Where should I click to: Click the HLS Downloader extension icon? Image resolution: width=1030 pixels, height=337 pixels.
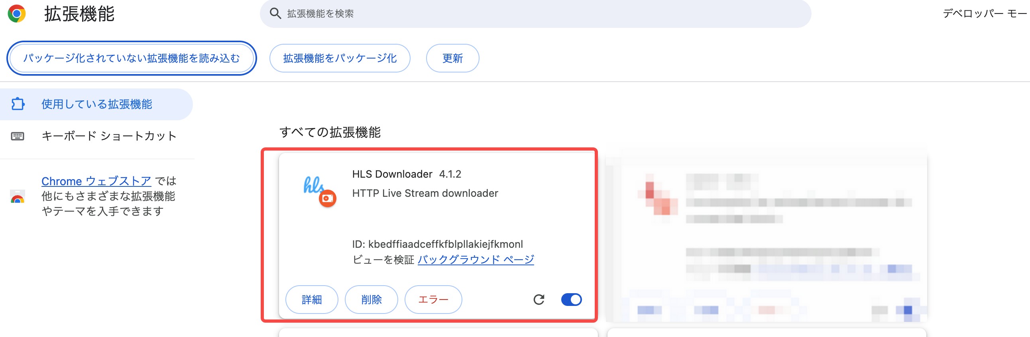319,191
